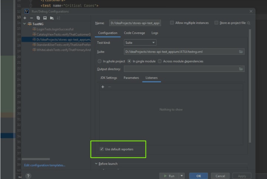Save the configuration using the disk icon
The height and width of the screenshot is (179, 267).
[x=45, y=18]
